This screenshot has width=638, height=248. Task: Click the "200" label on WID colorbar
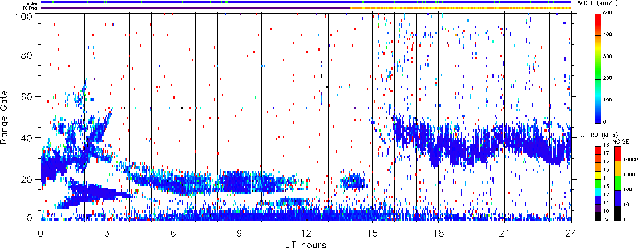pyautogui.click(x=608, y=78)
